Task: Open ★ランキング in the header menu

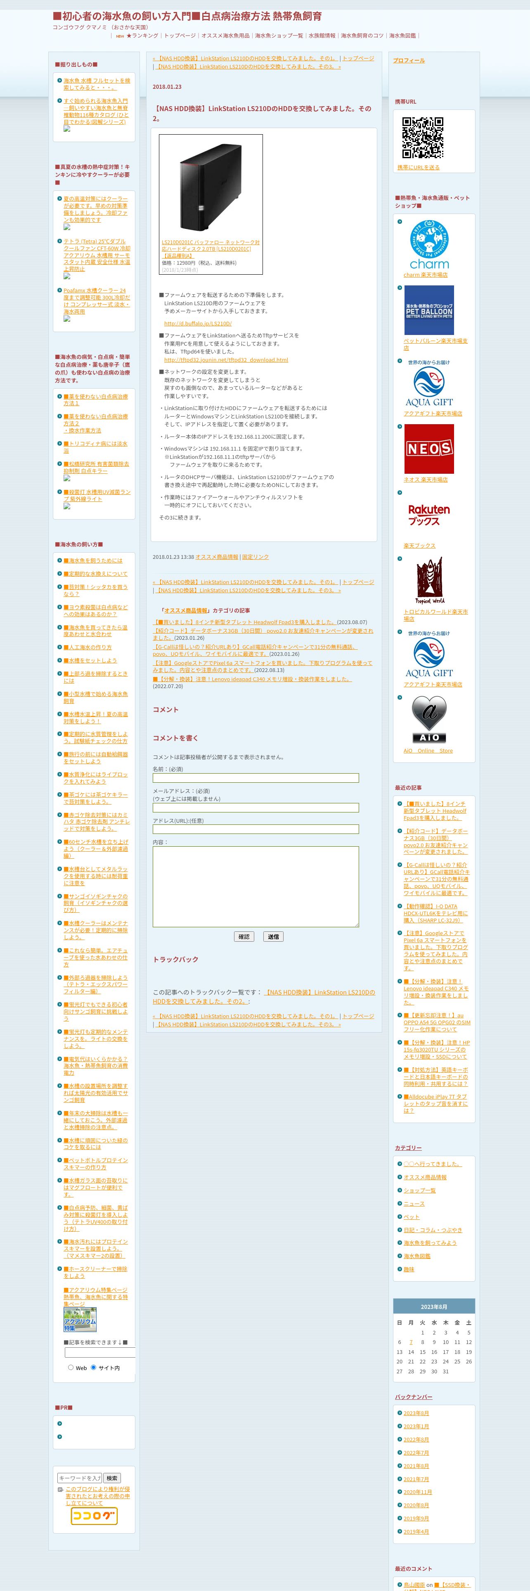Action: point(142,36)
